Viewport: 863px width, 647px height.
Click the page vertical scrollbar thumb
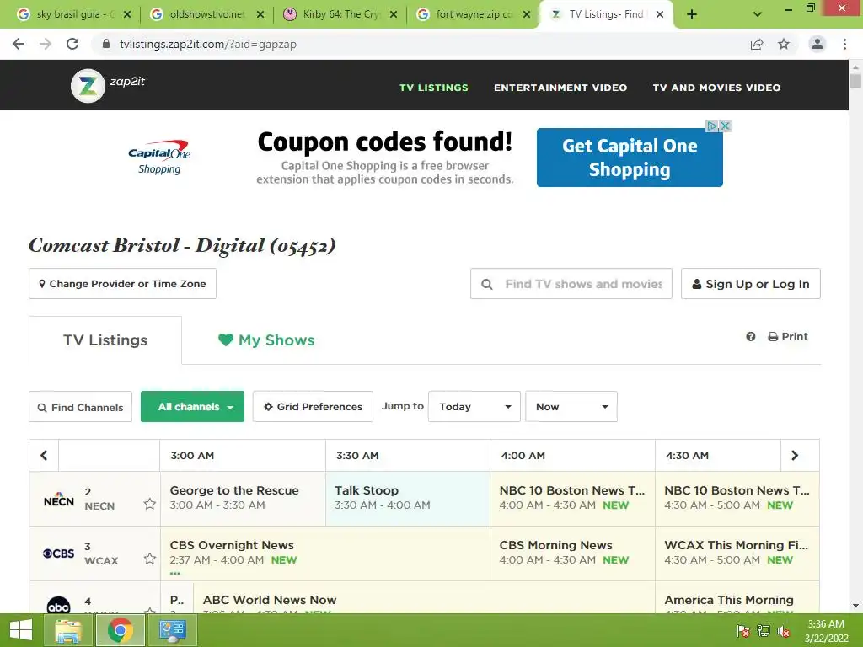[855, 80]
